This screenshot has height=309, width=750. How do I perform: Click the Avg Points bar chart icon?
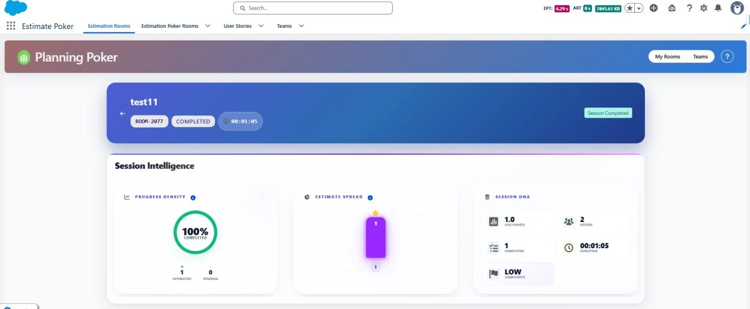click(494, 221)
